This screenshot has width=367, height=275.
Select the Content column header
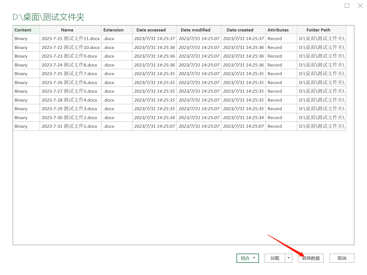pos(26,30)
